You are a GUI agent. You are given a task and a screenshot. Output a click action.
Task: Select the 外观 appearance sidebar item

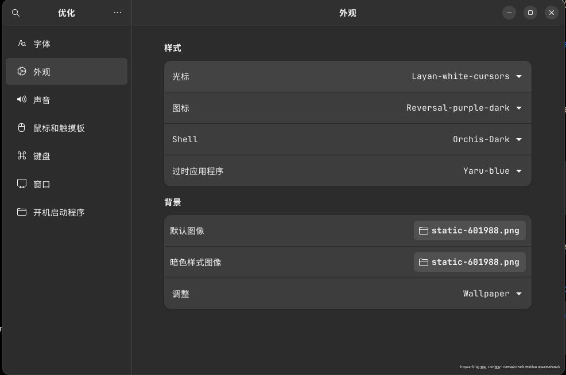click(66, 72)
